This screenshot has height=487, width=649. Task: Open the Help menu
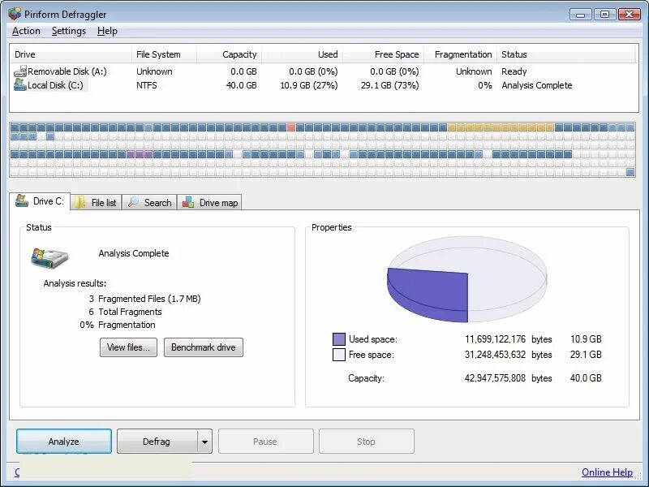[x=107, y=31]
